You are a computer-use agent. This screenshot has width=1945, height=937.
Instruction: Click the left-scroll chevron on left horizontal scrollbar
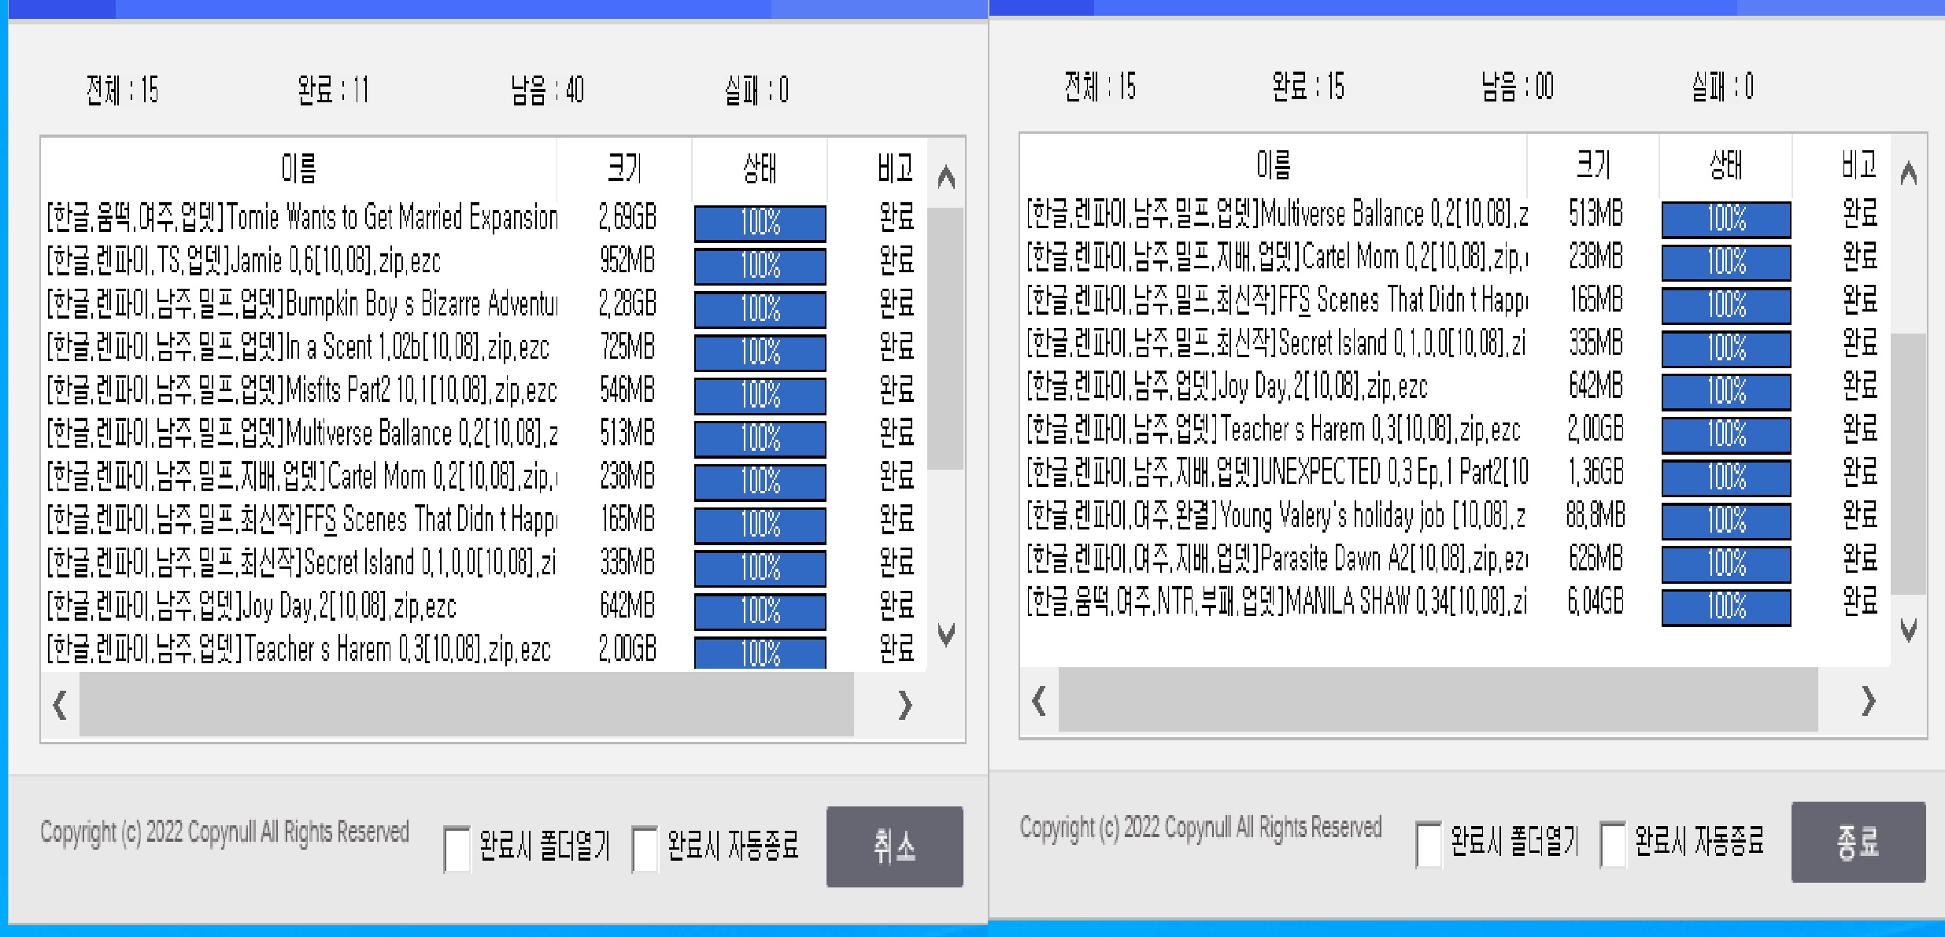coord(57,706)
